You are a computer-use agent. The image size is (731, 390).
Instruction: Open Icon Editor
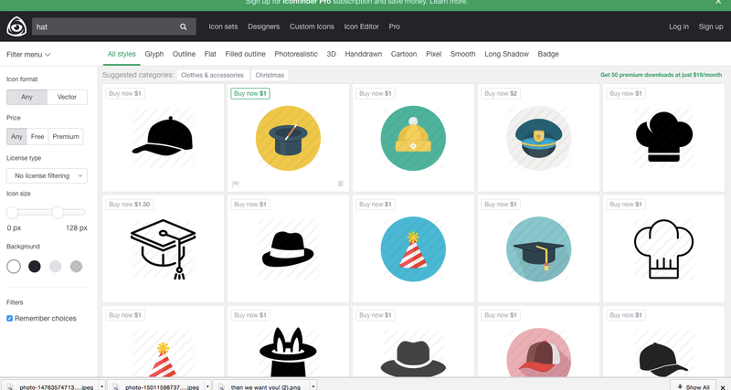[361, 26]
